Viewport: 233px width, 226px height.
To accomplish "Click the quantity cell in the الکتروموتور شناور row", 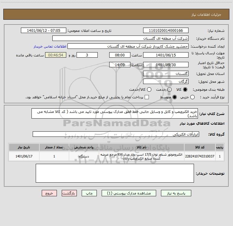I will point(54,156).
